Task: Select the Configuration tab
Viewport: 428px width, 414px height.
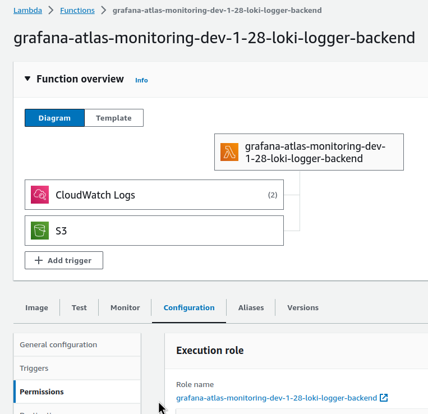Action: 189,307
